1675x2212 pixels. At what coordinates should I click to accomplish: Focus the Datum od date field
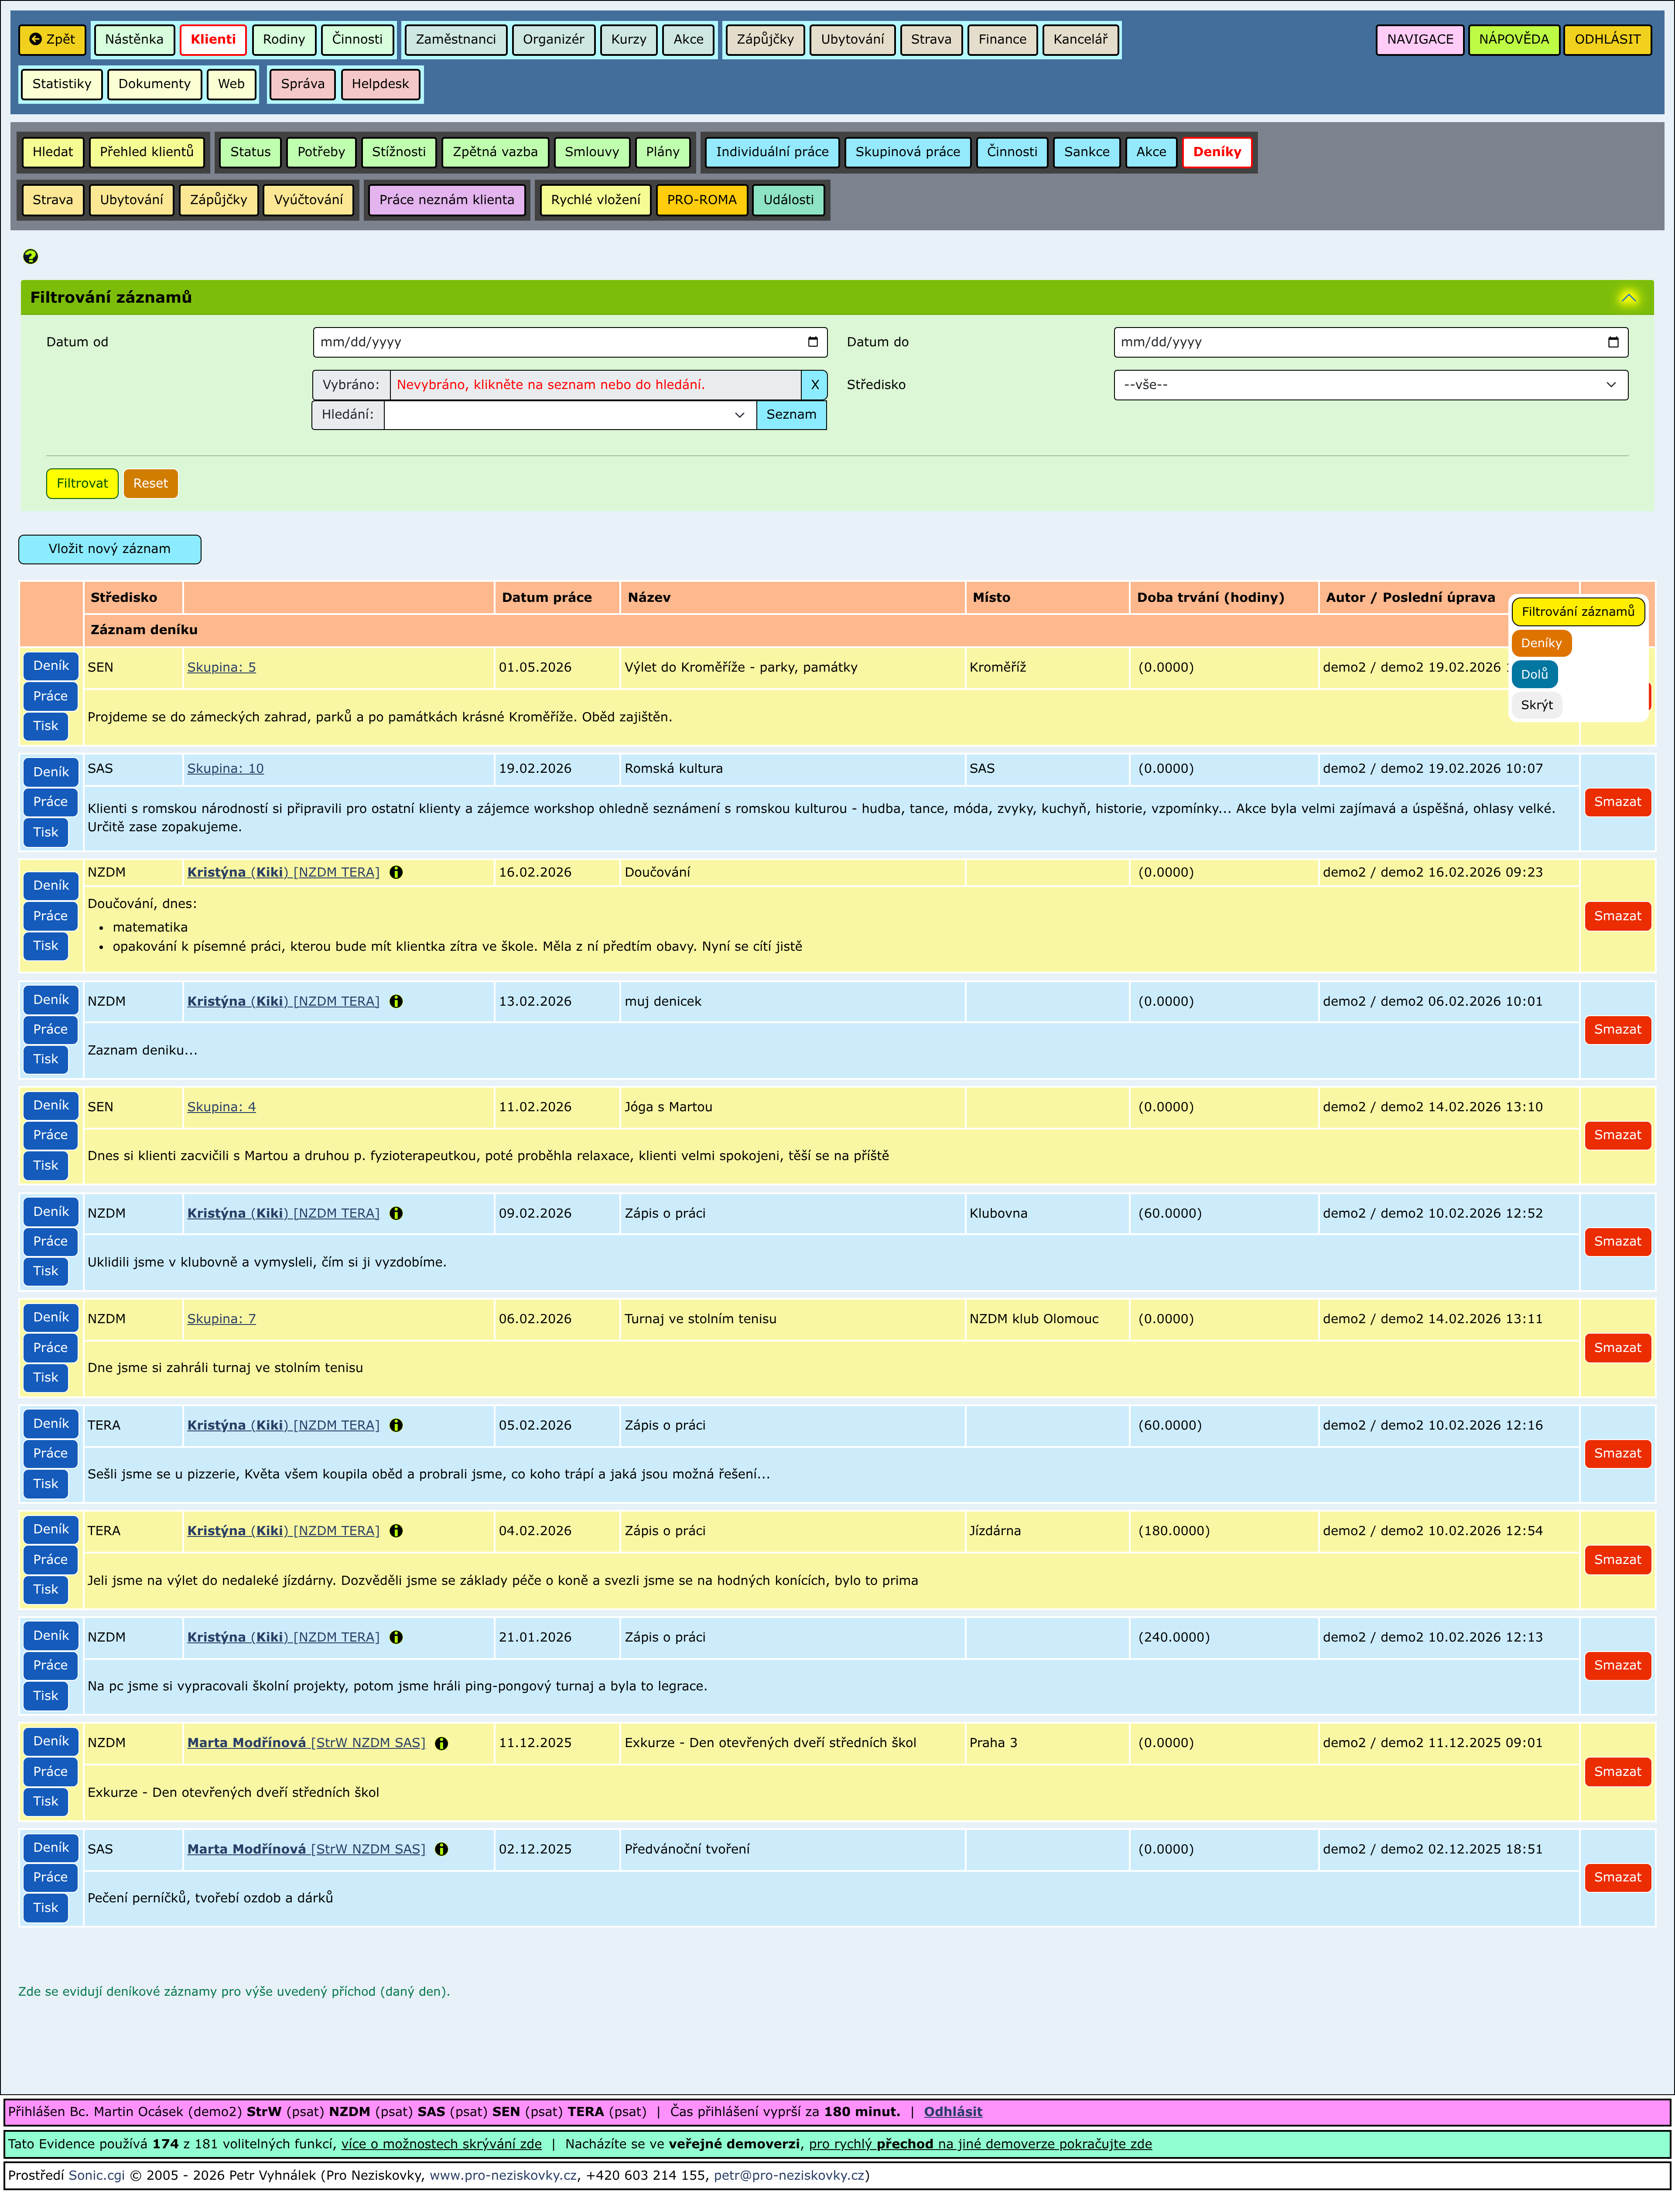point(570,342)
